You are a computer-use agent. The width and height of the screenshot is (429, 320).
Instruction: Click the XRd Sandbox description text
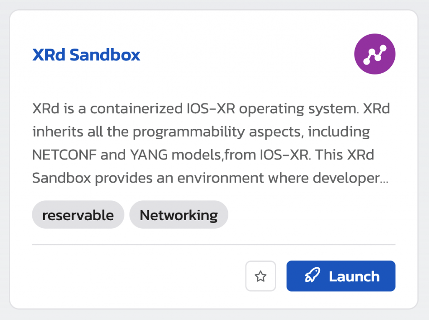coord(211,143)
